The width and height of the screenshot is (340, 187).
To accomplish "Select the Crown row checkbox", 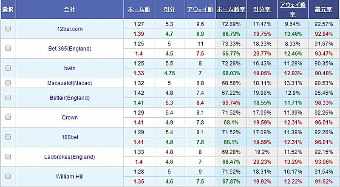I will pyautogui.click(x=8, y=117).
